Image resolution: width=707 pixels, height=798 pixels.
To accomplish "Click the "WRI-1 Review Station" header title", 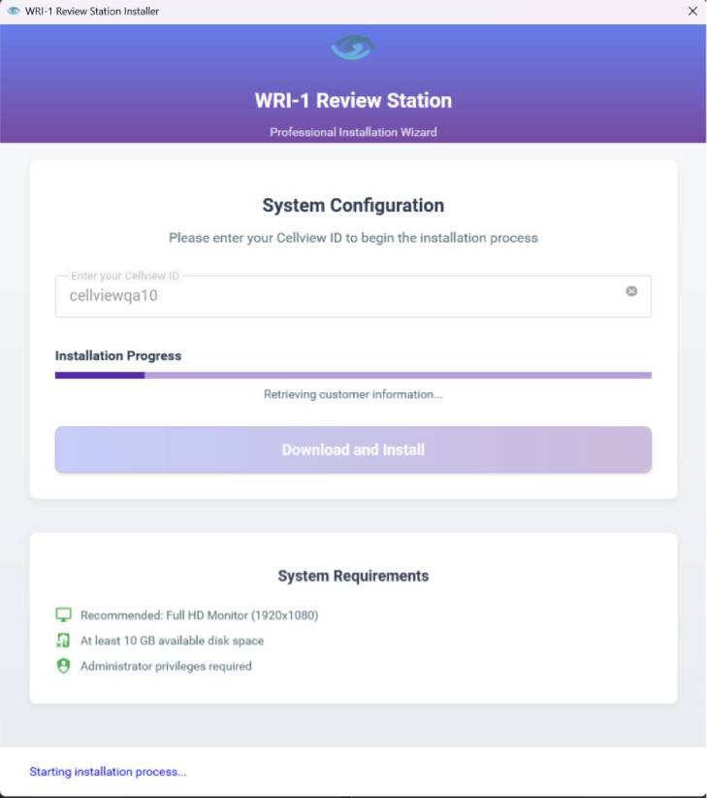I will point(353,100).
